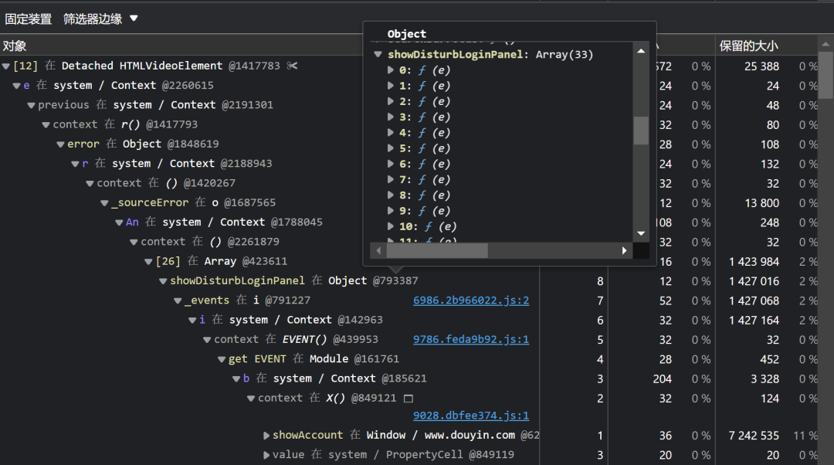Collapse the showDisturbLoginPanel Array(33) node in popup
834x465 pixels.
tap(378, 54)
